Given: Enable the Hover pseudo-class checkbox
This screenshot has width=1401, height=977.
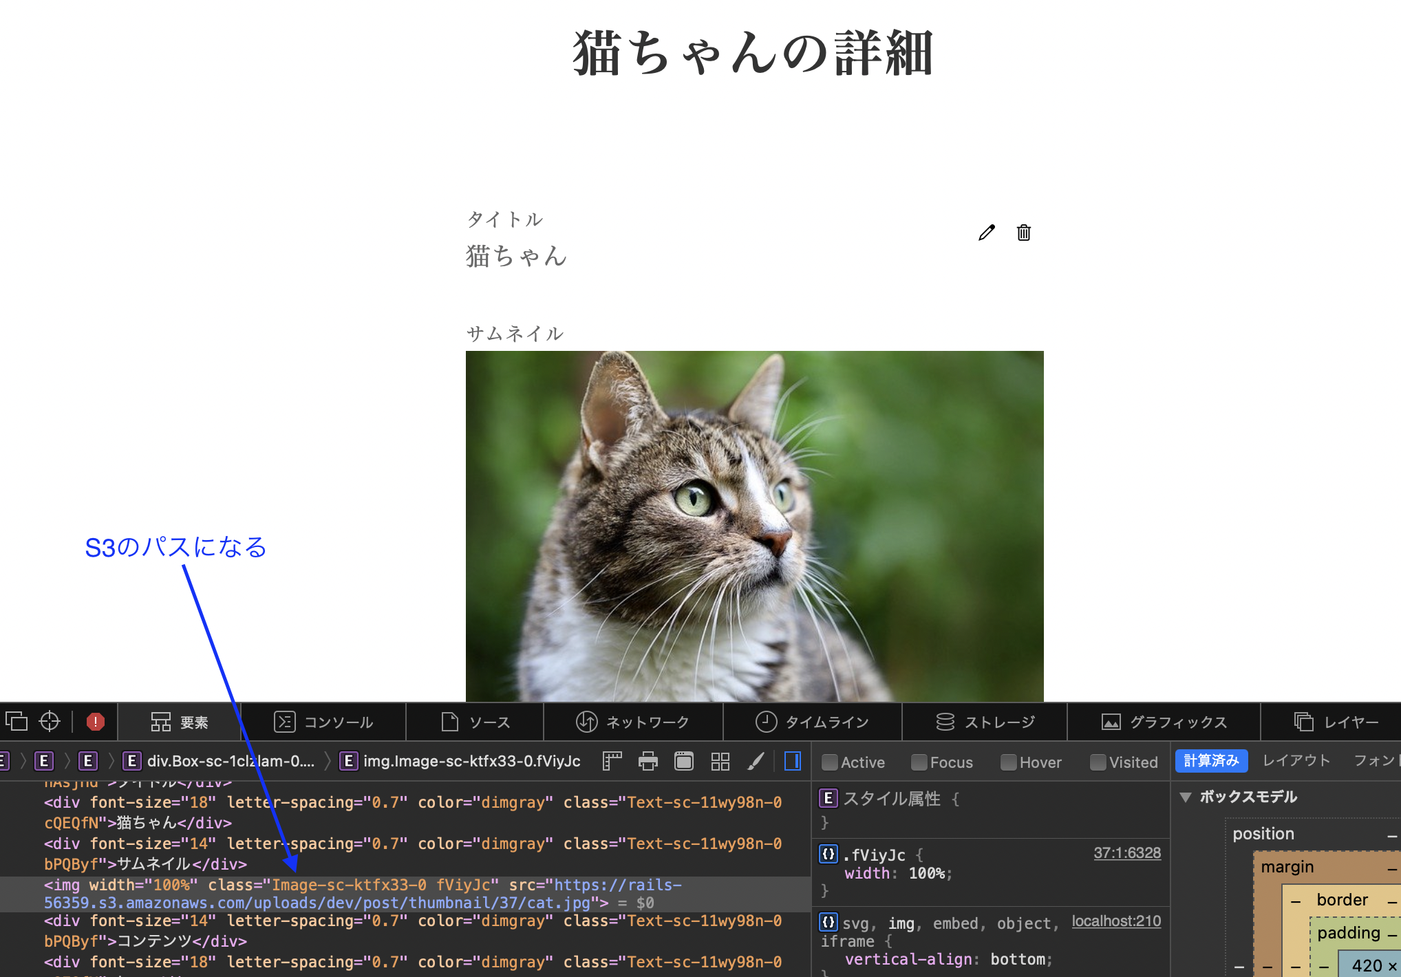Looking at the screenshot, I should tap(1009, 762).
